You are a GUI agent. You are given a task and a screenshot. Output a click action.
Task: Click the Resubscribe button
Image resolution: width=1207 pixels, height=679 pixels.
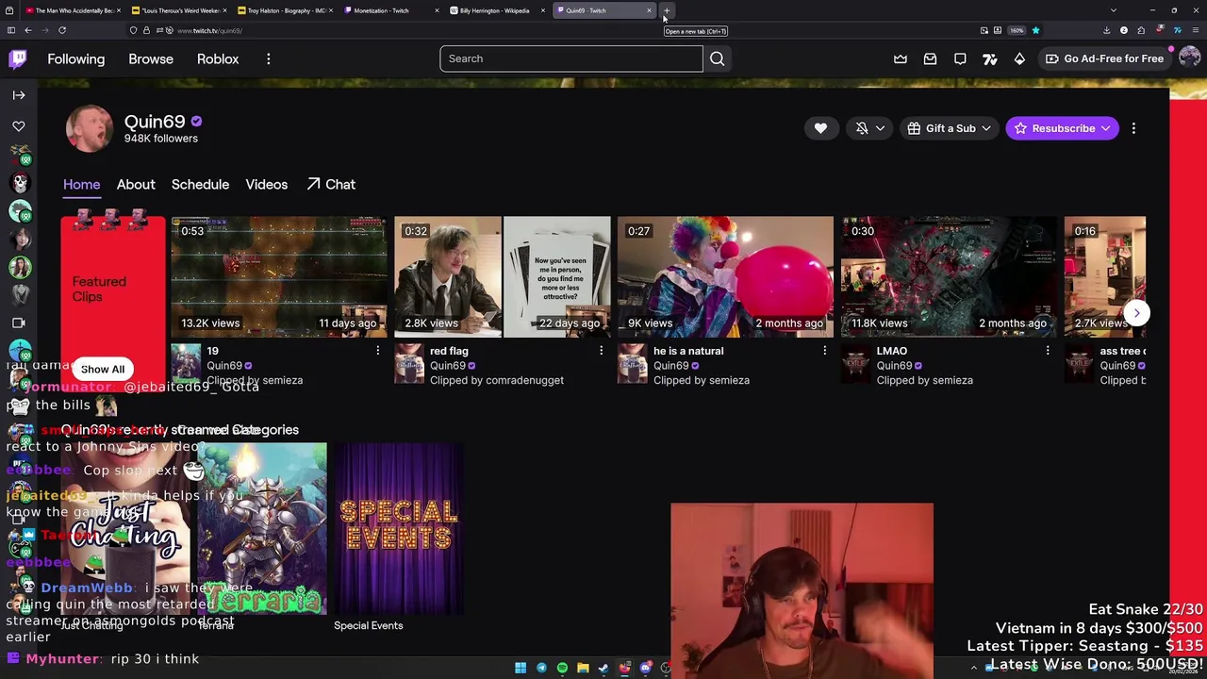(1062, 128)
